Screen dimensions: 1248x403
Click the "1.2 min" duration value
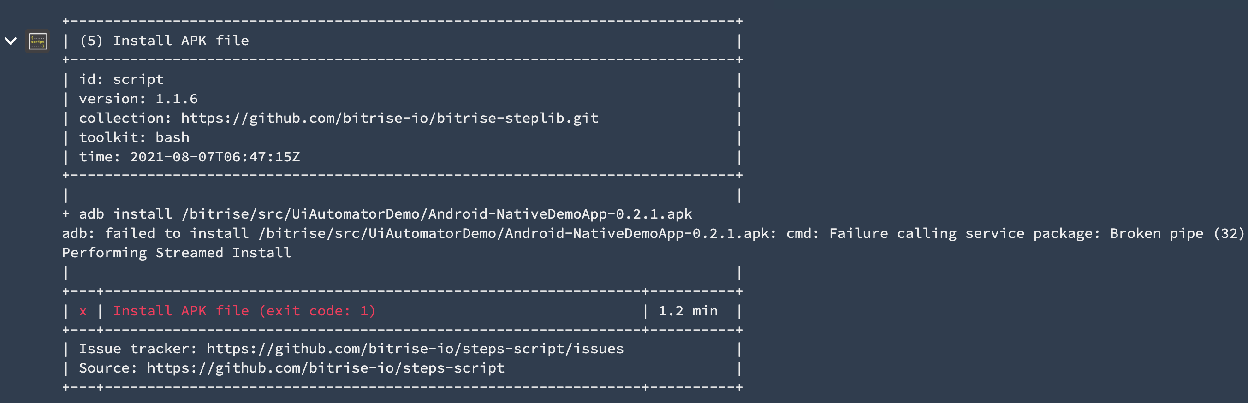(x=688, y=311)
